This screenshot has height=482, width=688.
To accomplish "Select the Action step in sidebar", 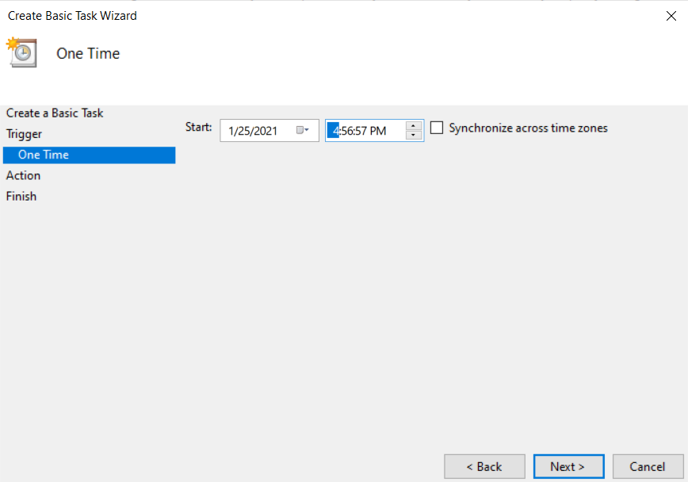I will click(x=23, y=175).
